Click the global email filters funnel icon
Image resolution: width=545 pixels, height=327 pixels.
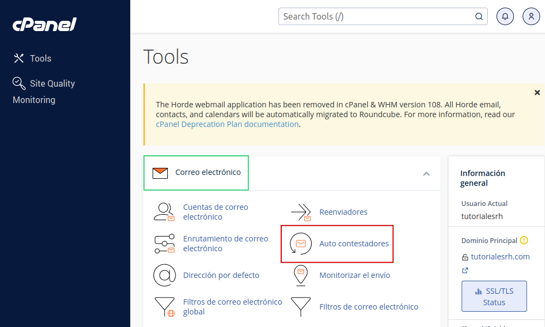point(163,307)
